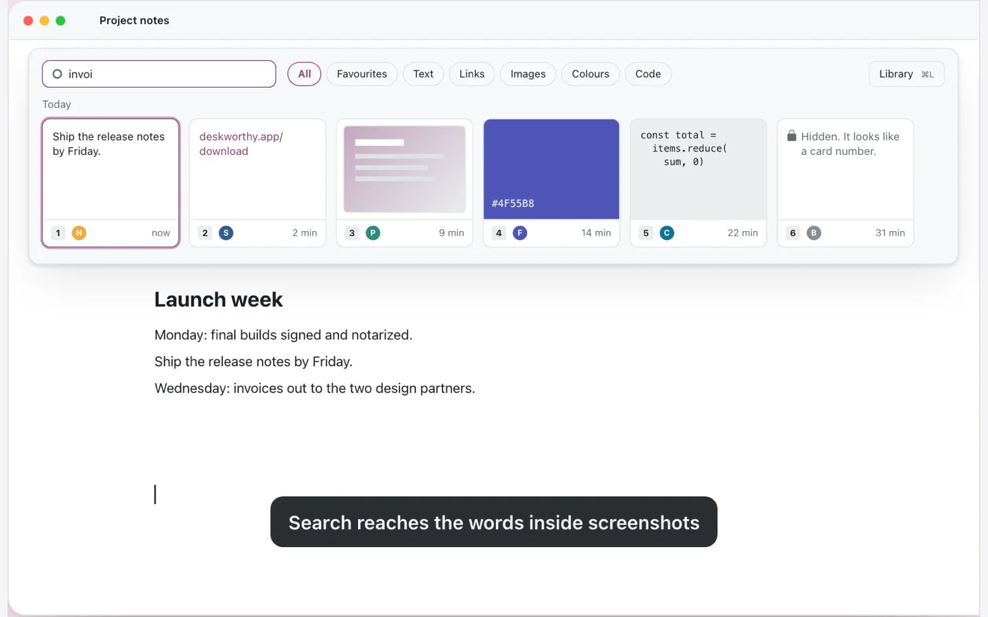Click shortcut number 2 badge
The height and width of the screenshot is (617, 988).
click(205, 233)
